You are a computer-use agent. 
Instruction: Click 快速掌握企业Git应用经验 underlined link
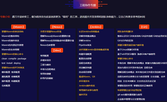tap(129, 90)
